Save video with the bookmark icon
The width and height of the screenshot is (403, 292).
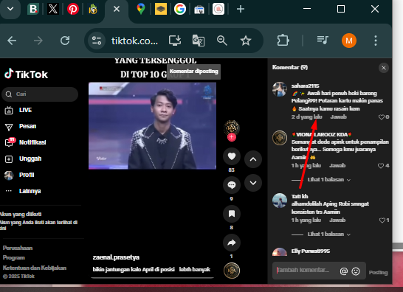(232, 214)
